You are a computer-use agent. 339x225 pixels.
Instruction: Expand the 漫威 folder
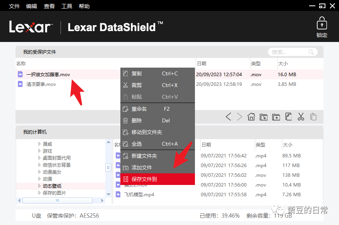coord(39,144)
